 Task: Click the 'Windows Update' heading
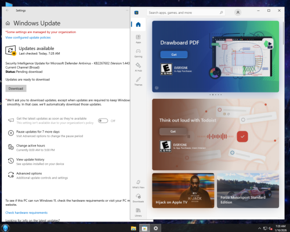click(37, 23)
